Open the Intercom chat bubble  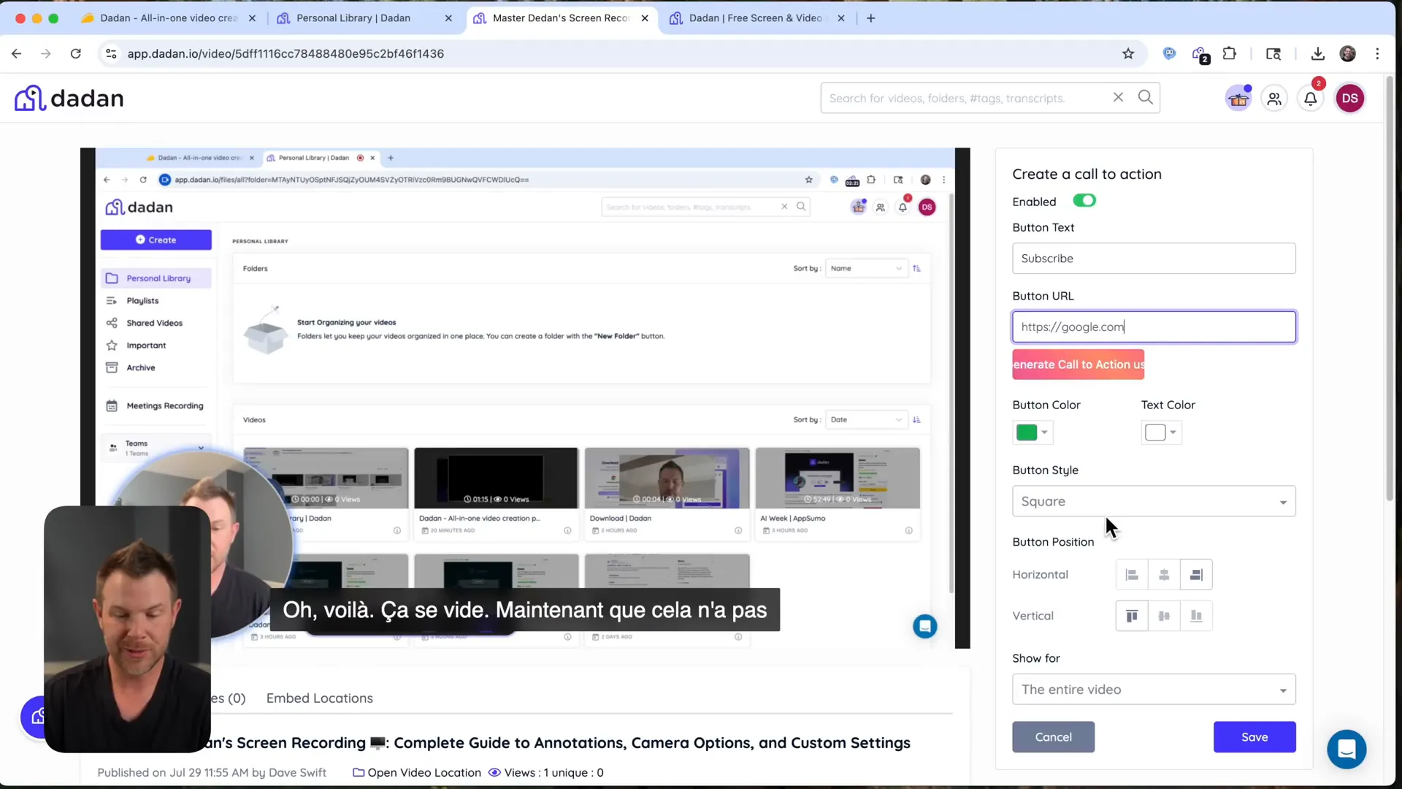pyautogui.click(x=1347, y=749)
